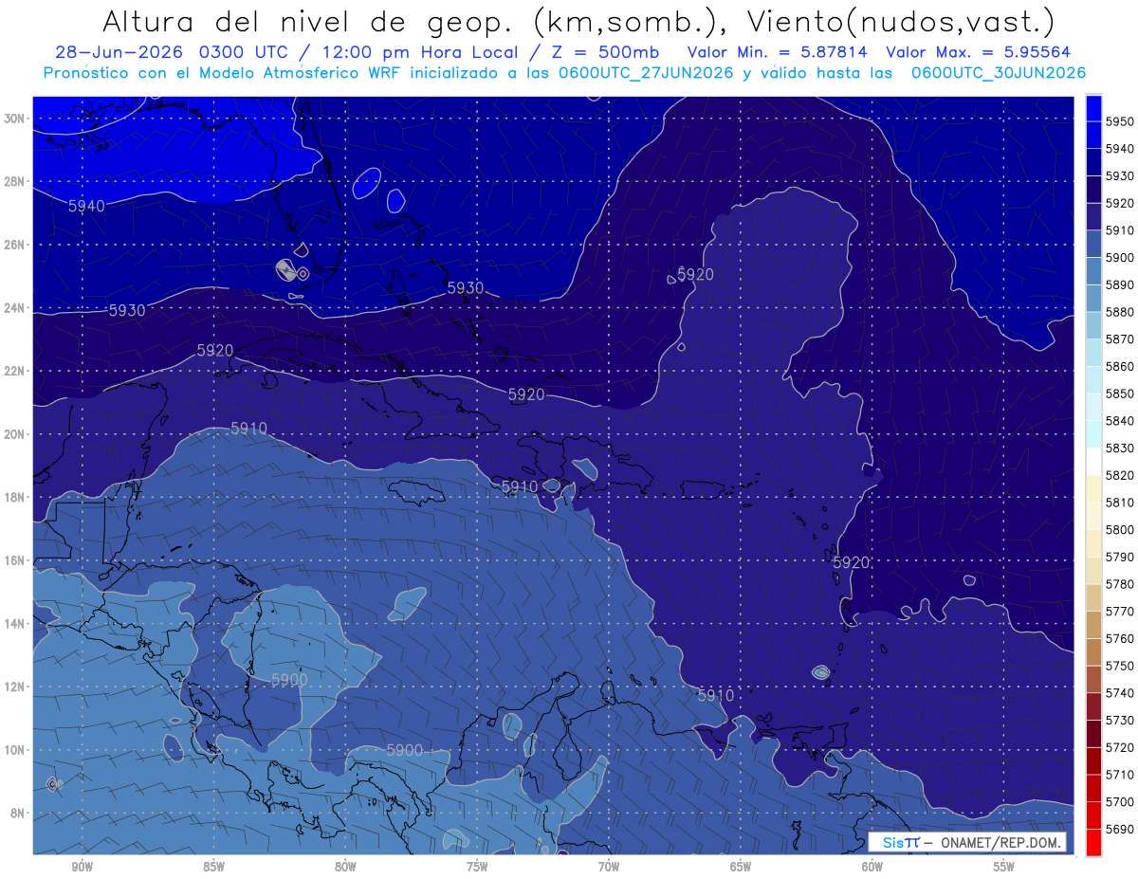This screenshot has width=1138, height=879.
Task: Click the 70W longitude axis label
Action: pyautogui.click(x=609, y=867)
